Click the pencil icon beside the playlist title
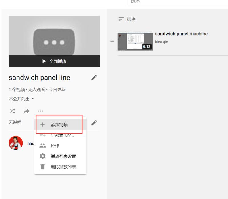Image resolution: width=228 pixels, height=199 pixels. click(94, 78)
